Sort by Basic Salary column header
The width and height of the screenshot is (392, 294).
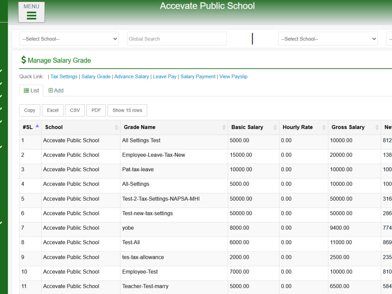pyautogui.click(x=254, y=127)
